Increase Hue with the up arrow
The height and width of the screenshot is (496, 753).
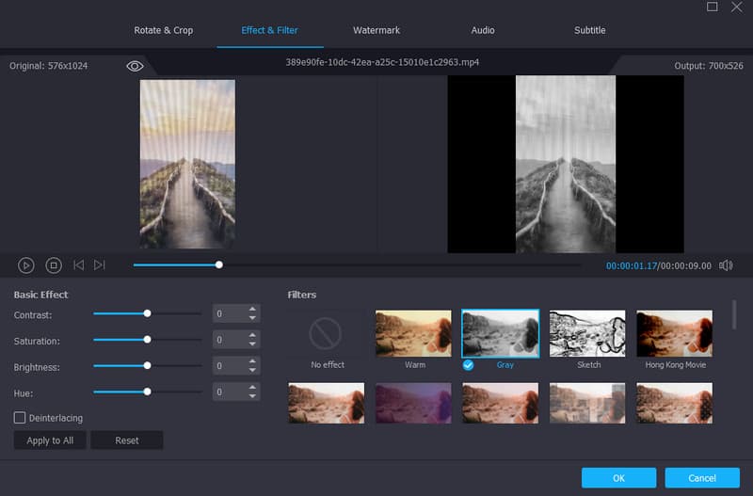pos(252,388)
